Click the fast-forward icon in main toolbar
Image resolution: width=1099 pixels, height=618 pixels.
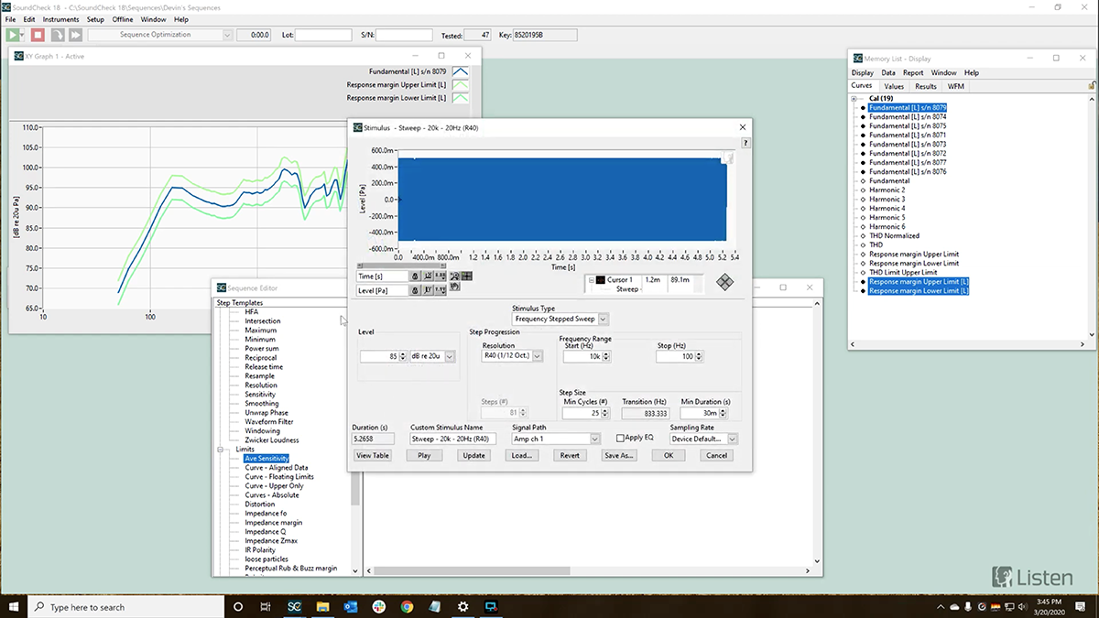(x=75, y=35)
